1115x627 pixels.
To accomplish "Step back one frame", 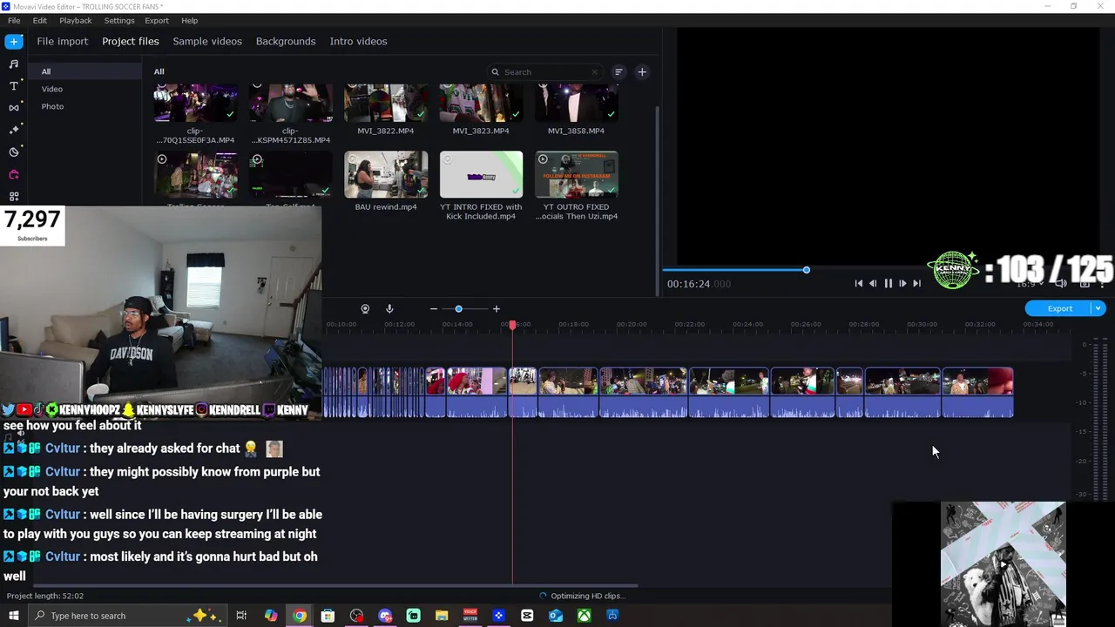I will [x=873, y=284].
